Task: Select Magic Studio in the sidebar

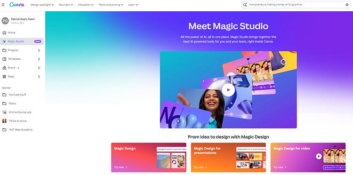Action: 22,41
